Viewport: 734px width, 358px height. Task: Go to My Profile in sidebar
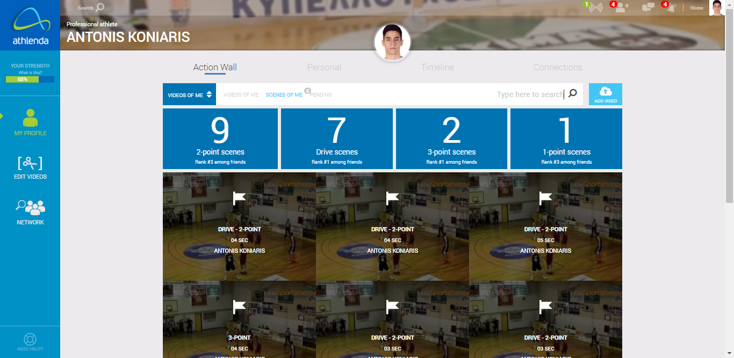click(x=31, y=122)
